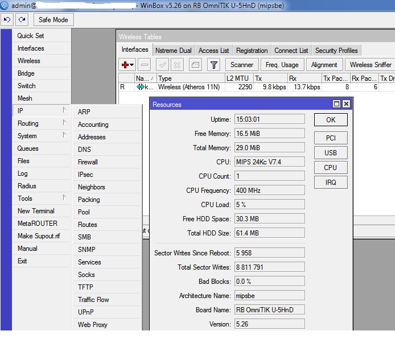
Task: Click the USB button
Action: (331, 153)
